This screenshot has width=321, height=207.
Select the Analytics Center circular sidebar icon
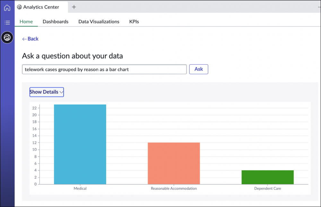click(x=7, y=37)
